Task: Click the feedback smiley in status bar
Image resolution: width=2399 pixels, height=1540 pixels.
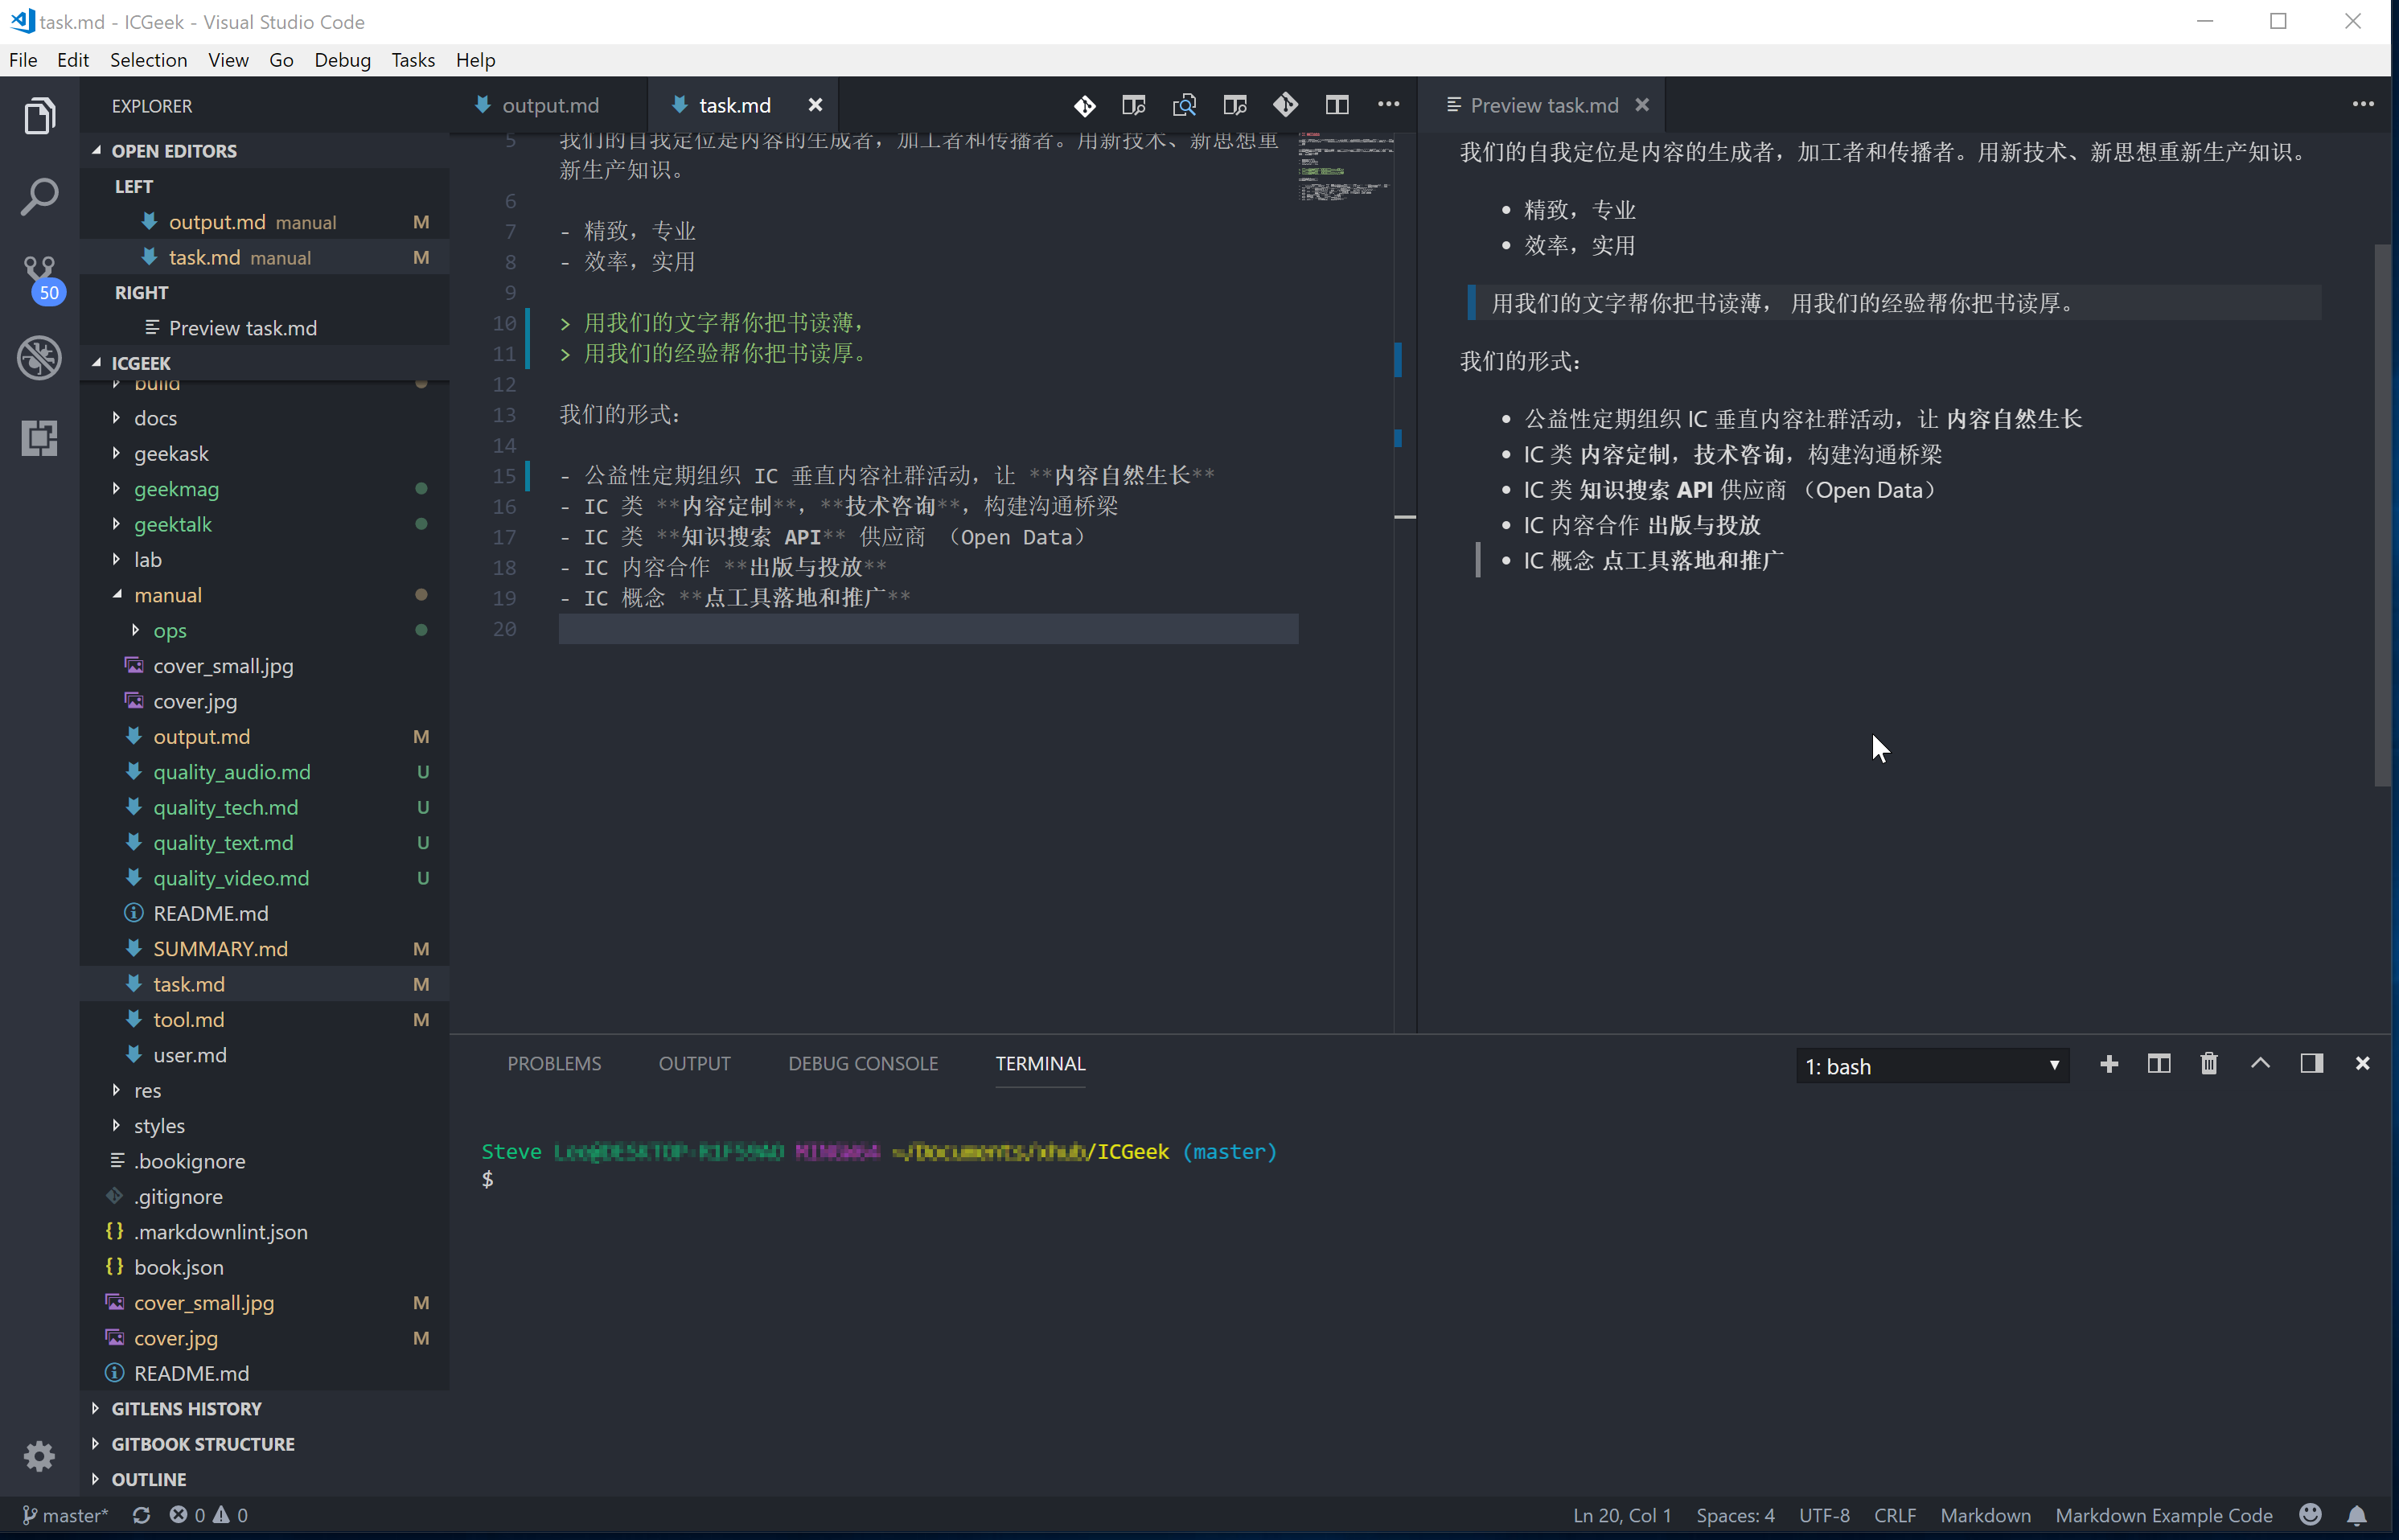Action: click(2310, 1515)
